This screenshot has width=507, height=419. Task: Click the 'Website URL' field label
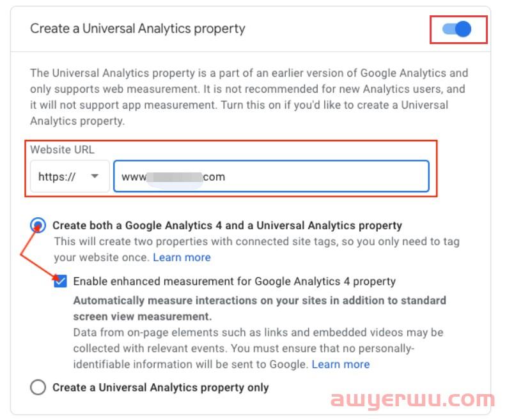pyautogui.click(x=62, y=149)
